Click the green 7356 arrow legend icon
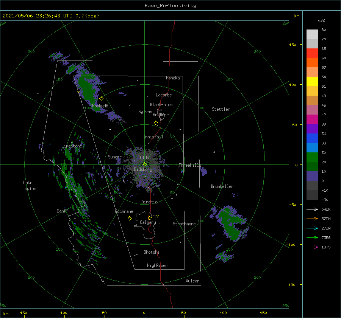Viewport: 341px width, 318px height. pyautogui.click(x=312, y=238)
